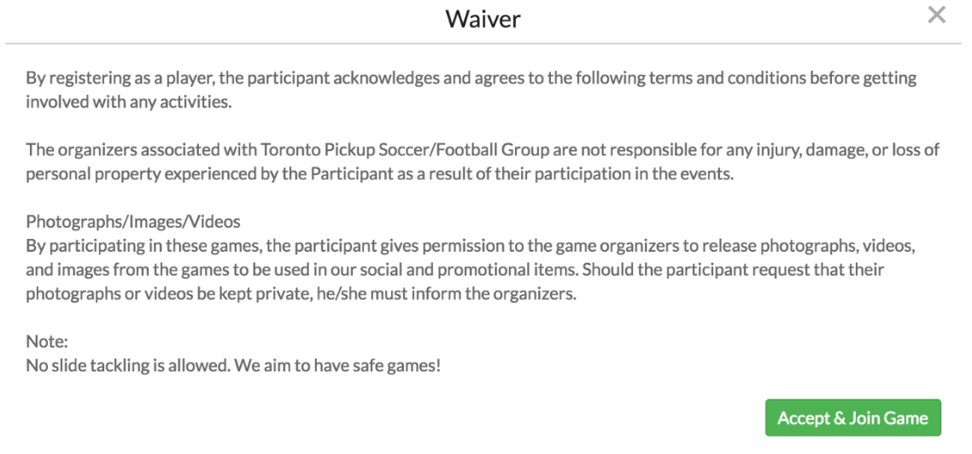
Task: Click the horizontal divider below the Waiver title
Action: coord(483,44)
